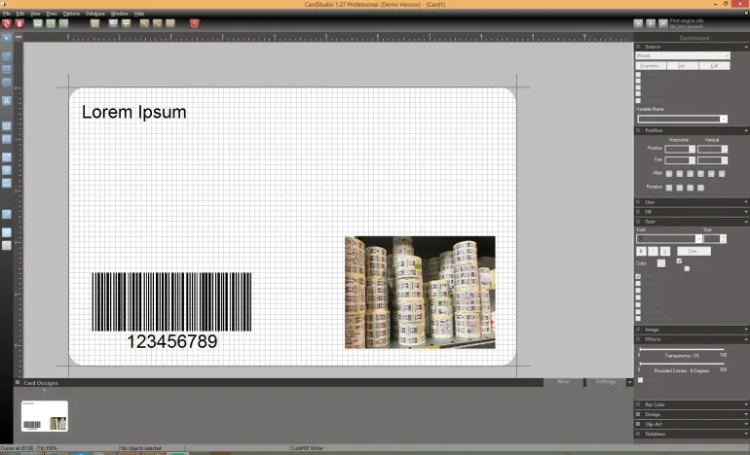Click the vertical Size input field
The height and width of the screenshot is (455, 750).
(x=709, y=160)
